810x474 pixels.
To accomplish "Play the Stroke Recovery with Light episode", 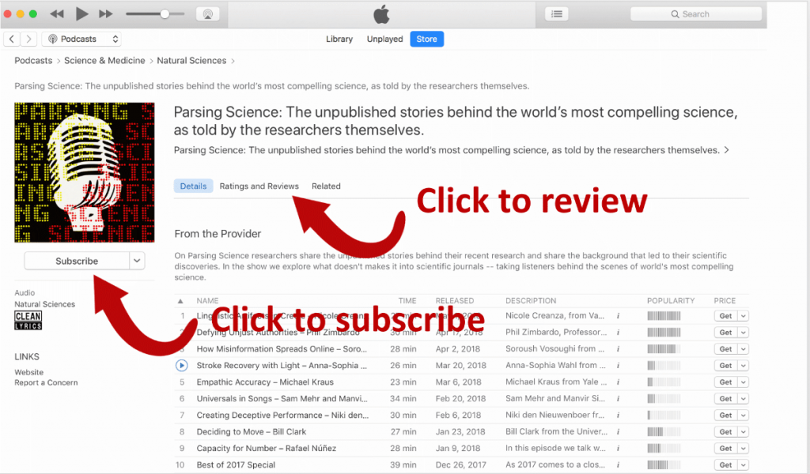I will 181,365.
